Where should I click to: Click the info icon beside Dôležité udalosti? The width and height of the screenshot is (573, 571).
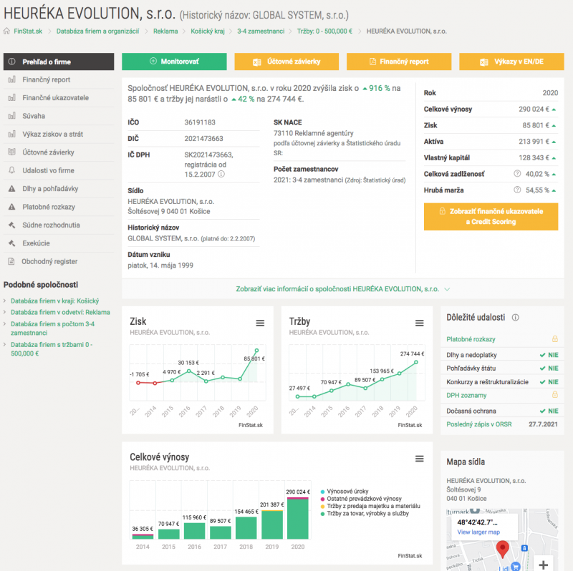[515, 318]
